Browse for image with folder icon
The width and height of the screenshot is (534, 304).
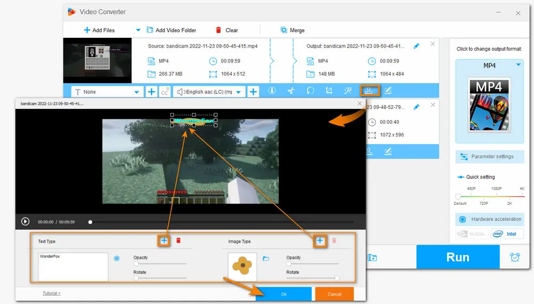coord(266,259)
